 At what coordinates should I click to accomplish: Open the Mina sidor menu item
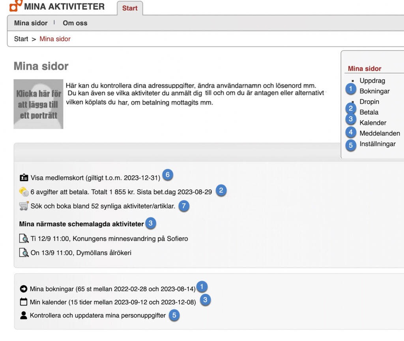31,23
